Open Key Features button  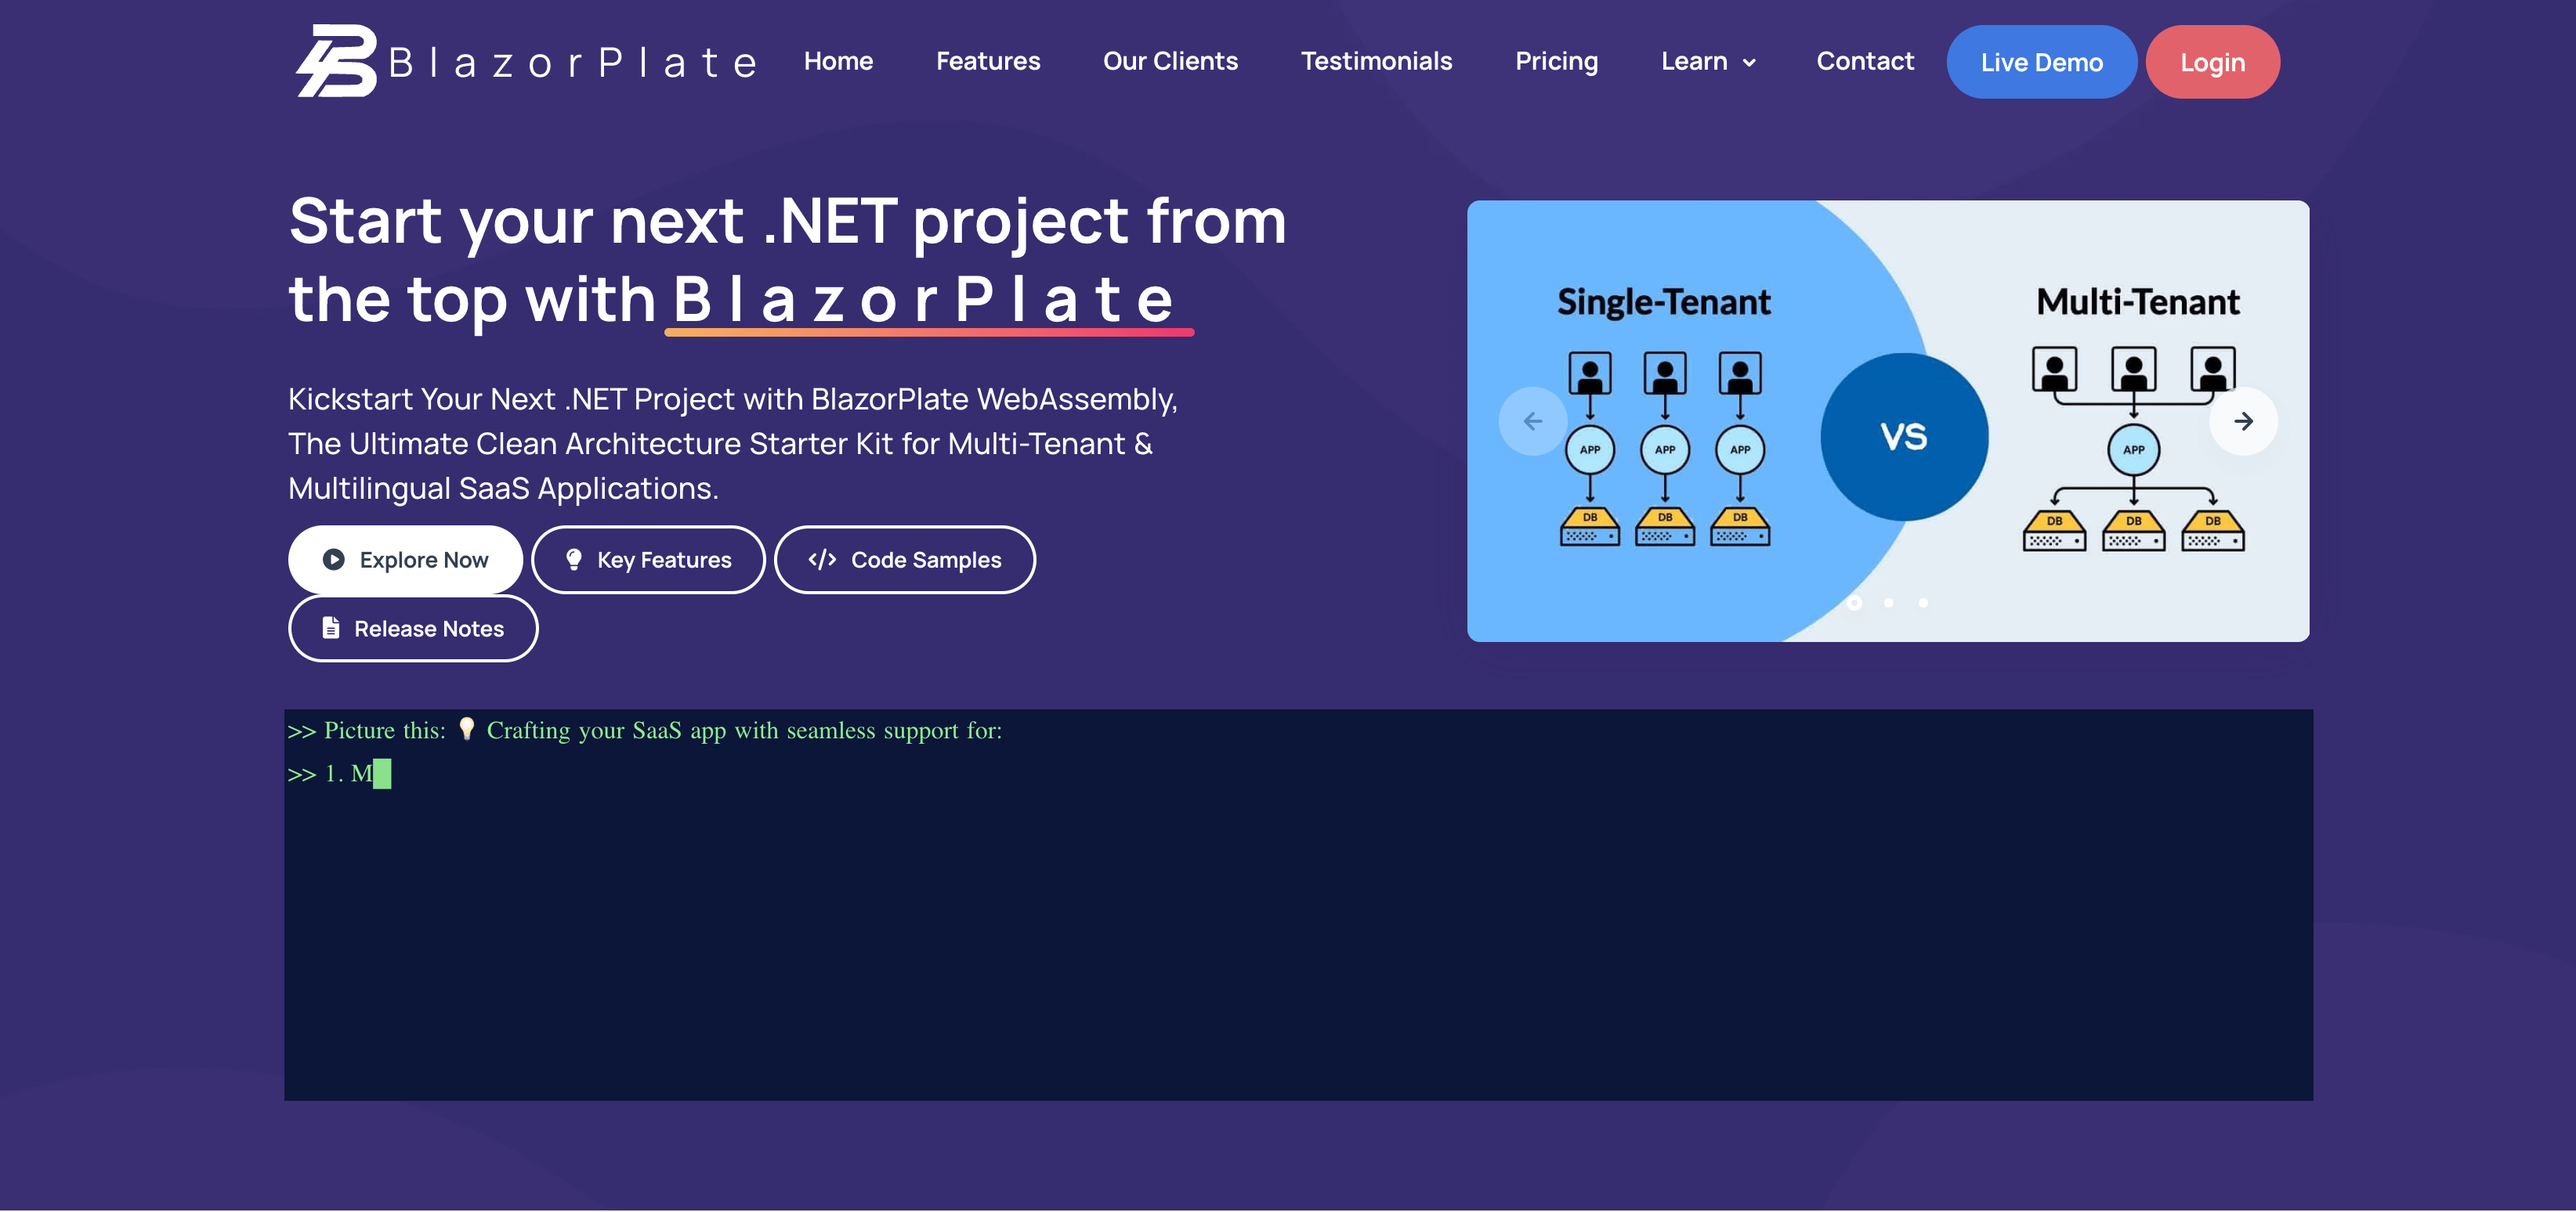(648, 560)
